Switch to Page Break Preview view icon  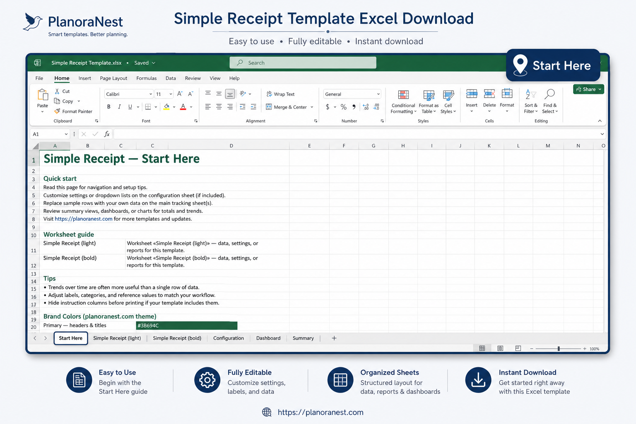[518, 348]
